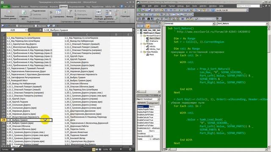The image size is (271, 152).
Task: Click the VBA search question input box
Action: point(248,6)
